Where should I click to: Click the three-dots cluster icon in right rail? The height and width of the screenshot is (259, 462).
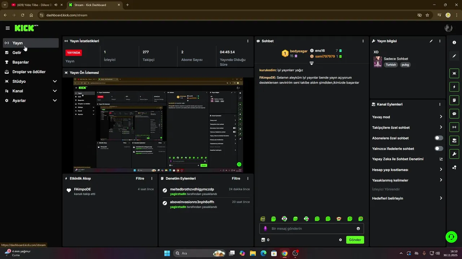point(454,168)
